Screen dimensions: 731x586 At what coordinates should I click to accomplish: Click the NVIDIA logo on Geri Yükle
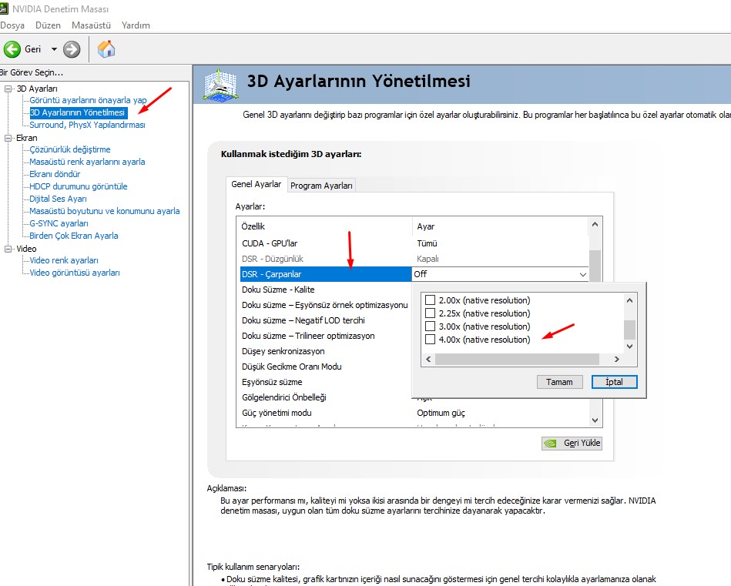tap(551, 443)
